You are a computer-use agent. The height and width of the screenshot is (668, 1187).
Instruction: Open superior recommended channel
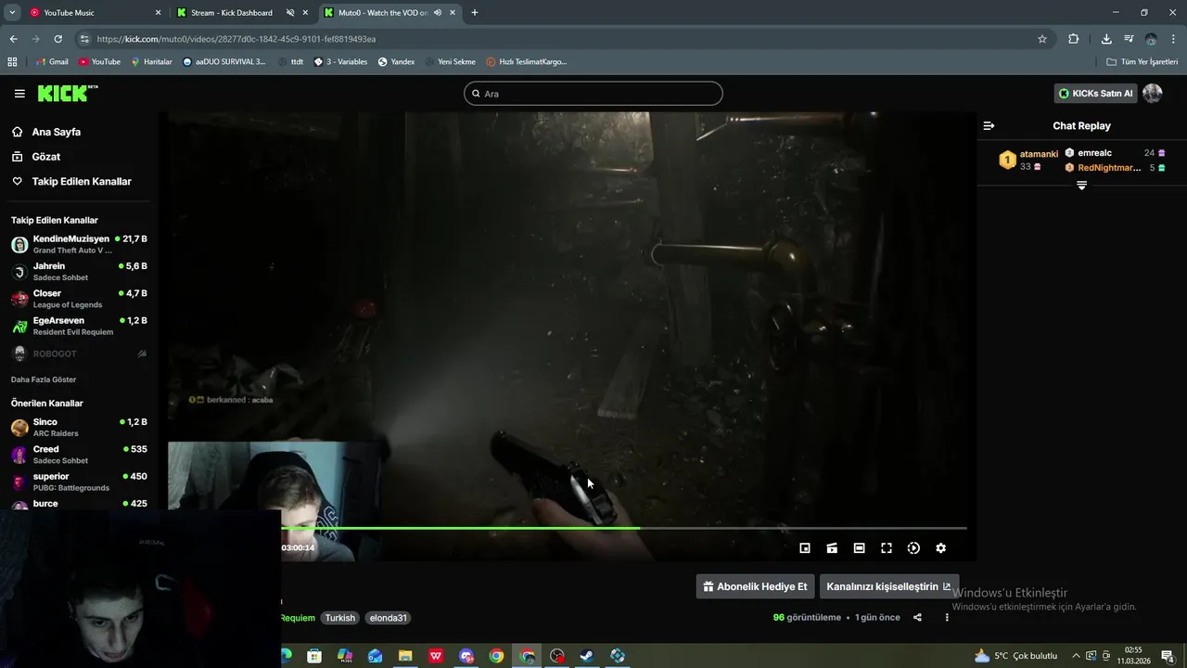(79, 482)
